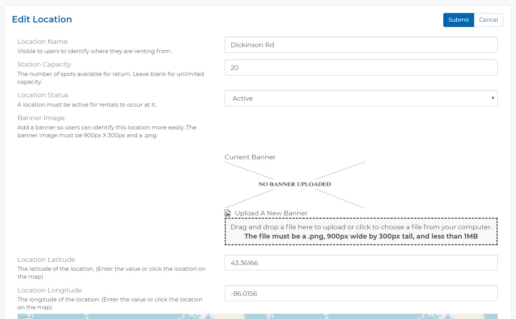
Task: Edit the Location Name field
Action: coord(361,45)
